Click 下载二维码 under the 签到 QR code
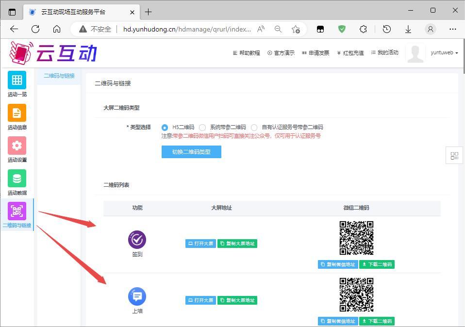The width and height of the screenshot is (465, 327). click(x=377, y=264)
